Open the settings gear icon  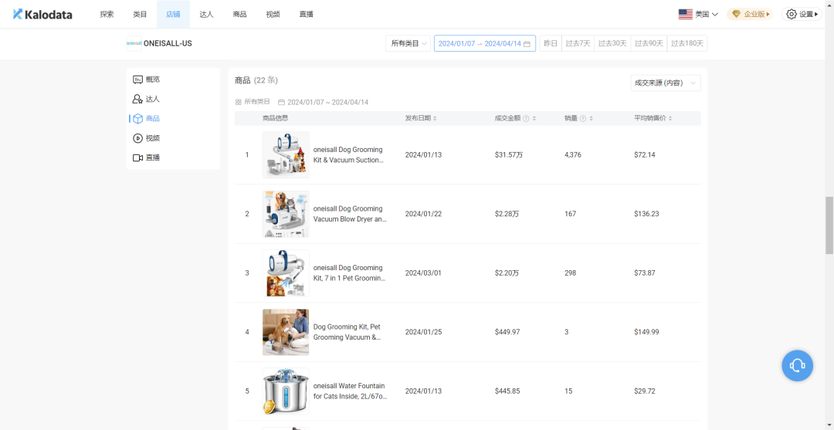[x=791, y=14]
